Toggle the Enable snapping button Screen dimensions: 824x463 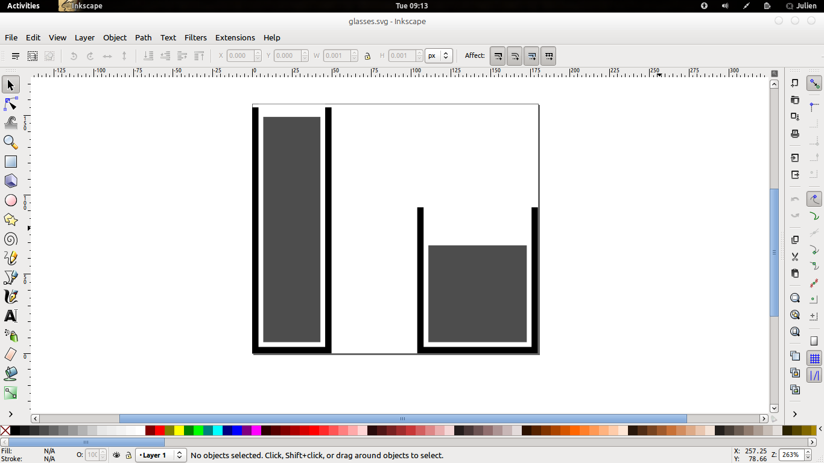(x=814, y=83)
